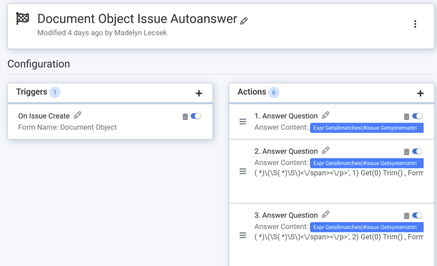This screenshot has width=437, height=266.
Task: Delete action 1 Answer Question
Action: click(x=406, y=117)
